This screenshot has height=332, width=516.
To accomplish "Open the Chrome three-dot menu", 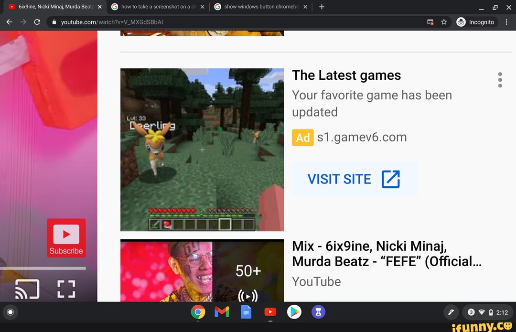I will (x=506, y=22).
